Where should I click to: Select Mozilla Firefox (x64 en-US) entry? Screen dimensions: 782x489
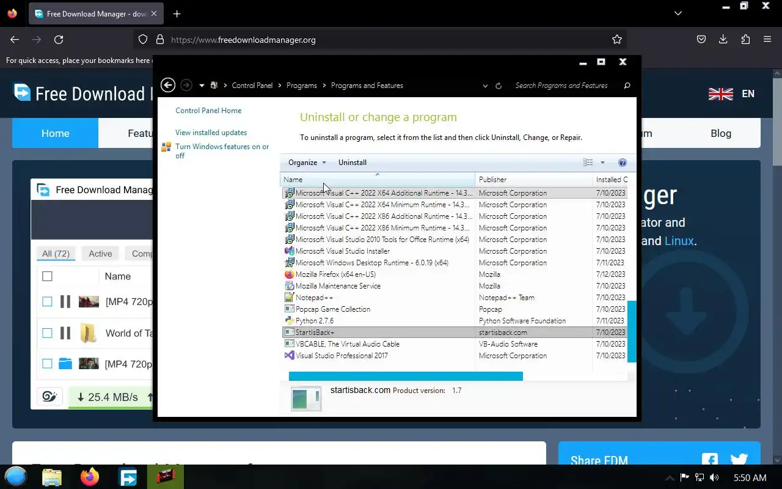[x=455, y=274]
